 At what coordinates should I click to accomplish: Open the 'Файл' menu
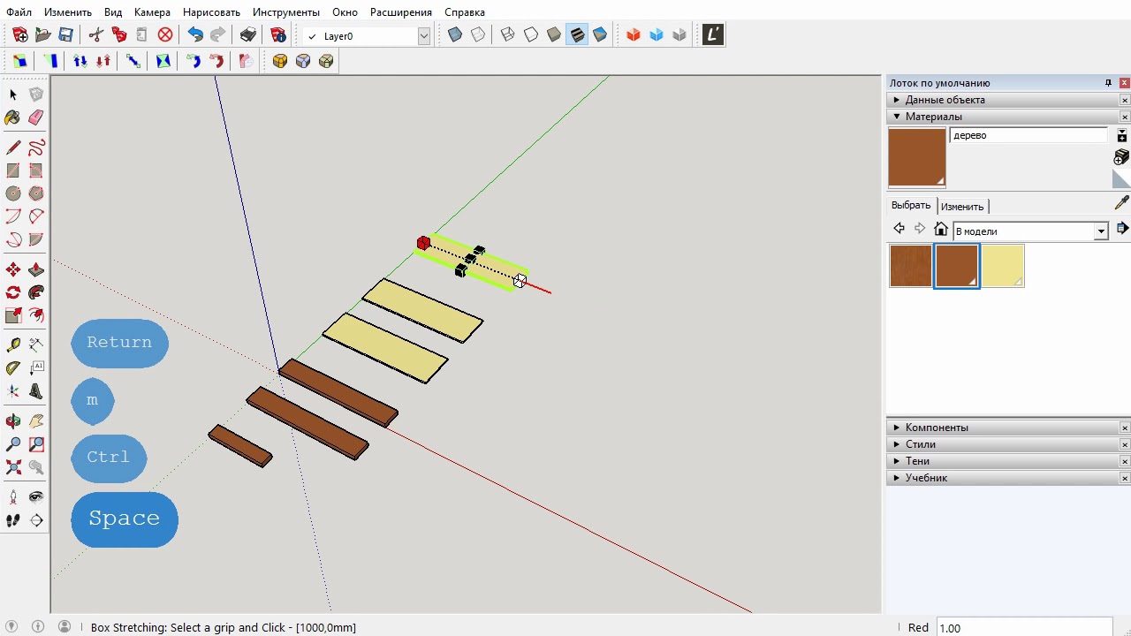point(19,12)
